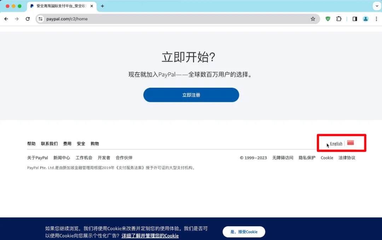Open the 费用 footer link
Viewport: 382px width, 240px height.
(67, 144)
